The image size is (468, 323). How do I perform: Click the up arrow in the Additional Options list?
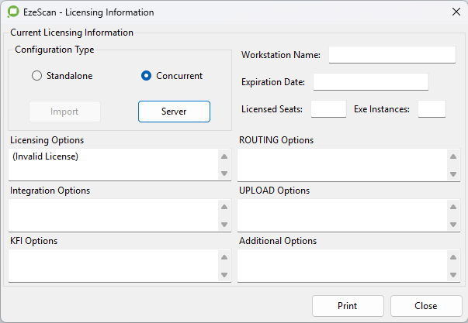(453, 257)
